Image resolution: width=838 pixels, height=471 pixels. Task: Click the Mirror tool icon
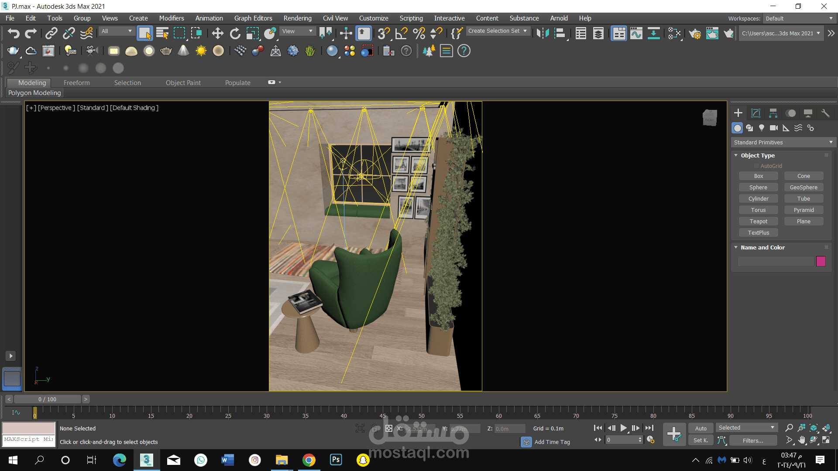click(x=543, y=34)
